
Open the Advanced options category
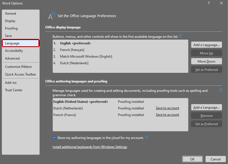coord(21,58)
